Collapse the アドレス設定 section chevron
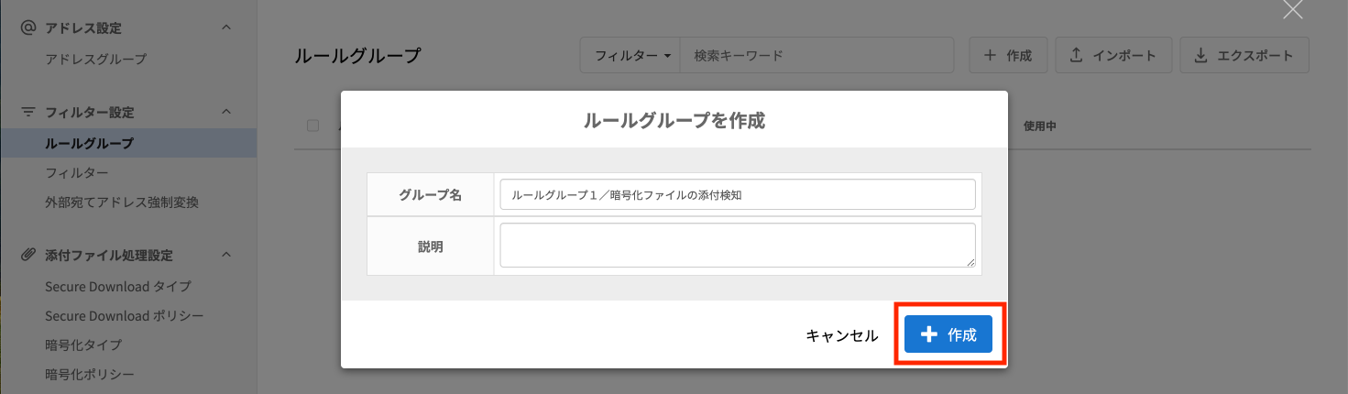 tap(226, 28)
